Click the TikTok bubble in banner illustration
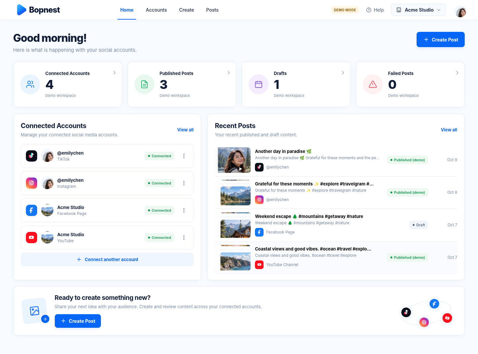The width and height of the screenshot is (478, 354). (406, 312)
